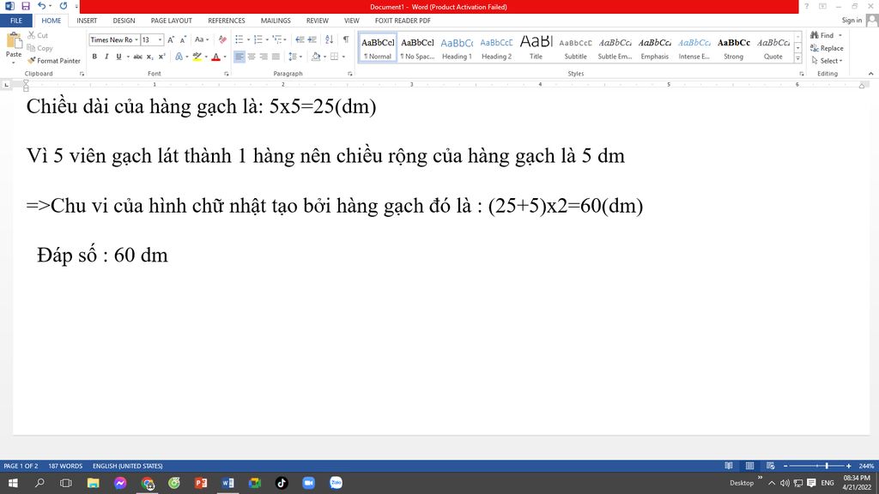Open Zalo from the taskbar

click(336, 483)
